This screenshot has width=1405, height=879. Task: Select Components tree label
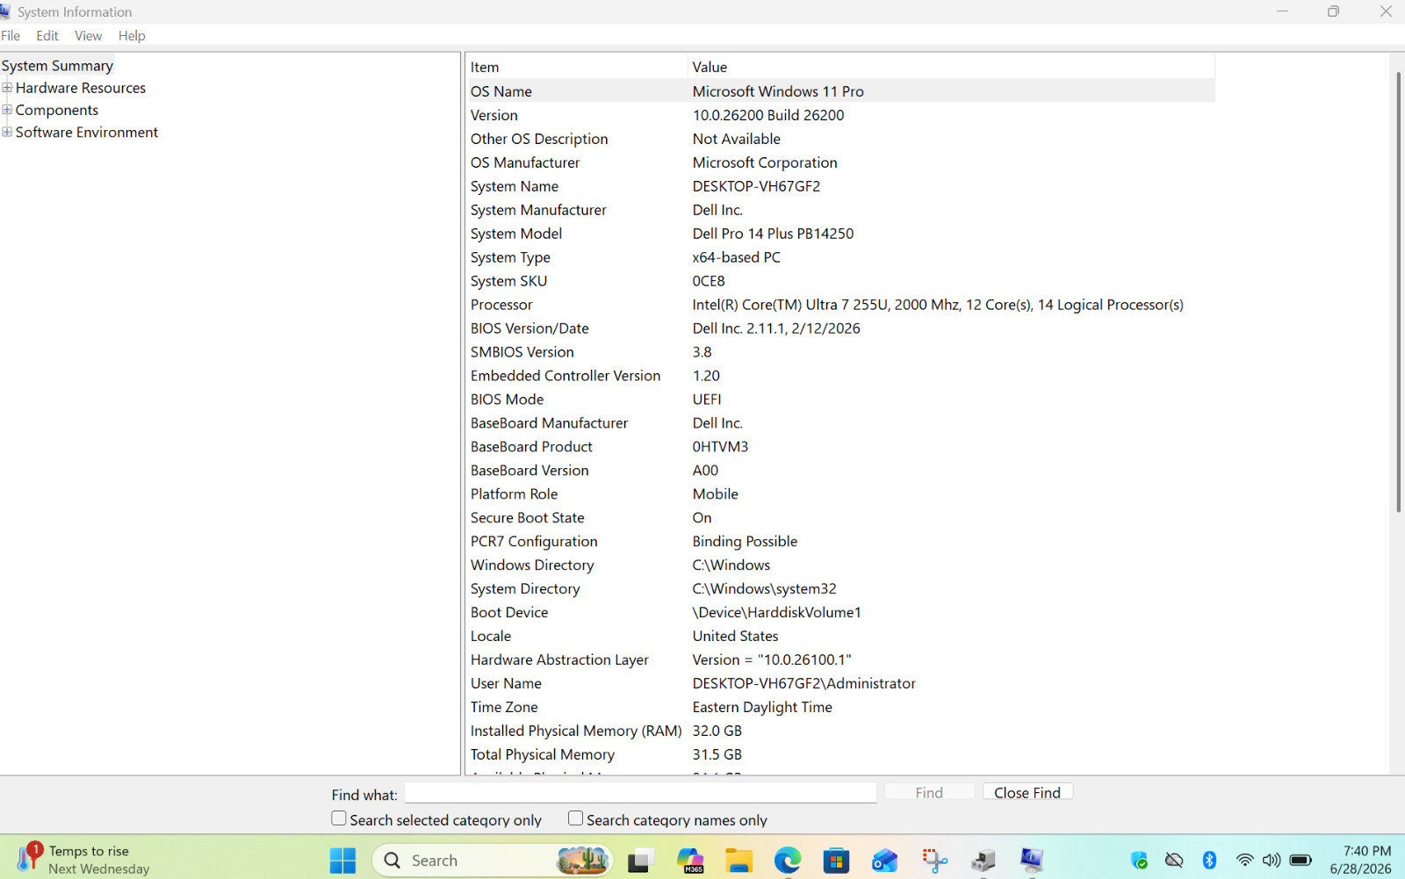pos(57,110)
